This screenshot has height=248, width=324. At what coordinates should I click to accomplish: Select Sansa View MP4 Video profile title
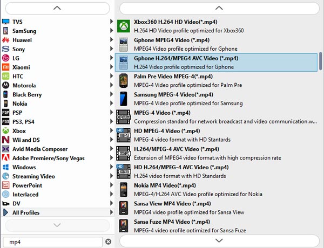pyautogui.click(x=172, y=203)
